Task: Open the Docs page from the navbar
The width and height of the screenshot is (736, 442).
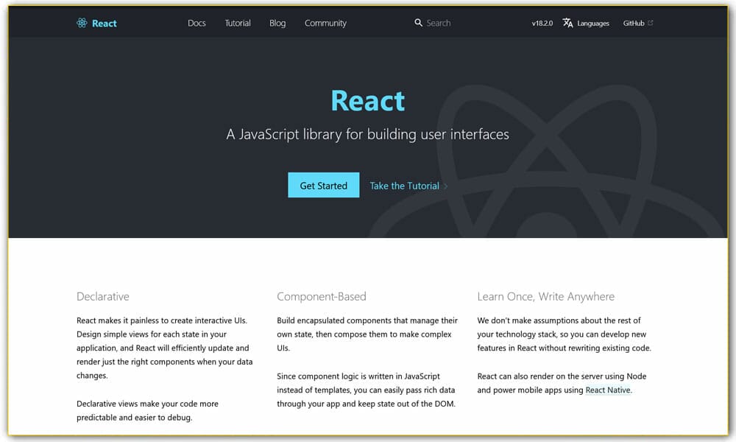Action: [x=197, y=23]
